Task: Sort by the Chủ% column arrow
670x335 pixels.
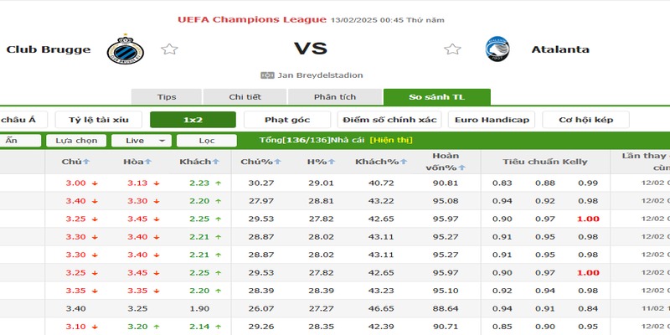Action: pos(278,162)
